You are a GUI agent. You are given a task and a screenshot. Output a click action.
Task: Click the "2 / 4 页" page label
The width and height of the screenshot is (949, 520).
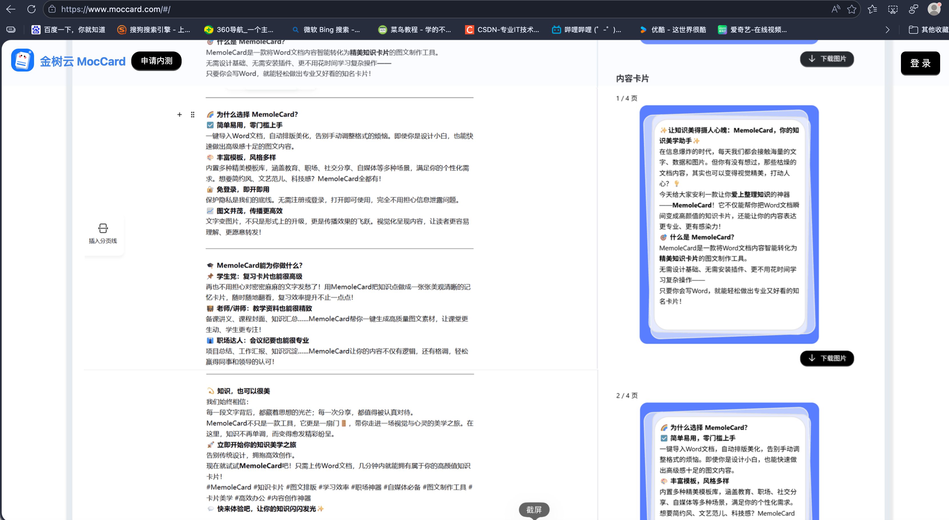click(x=626, y=396)
